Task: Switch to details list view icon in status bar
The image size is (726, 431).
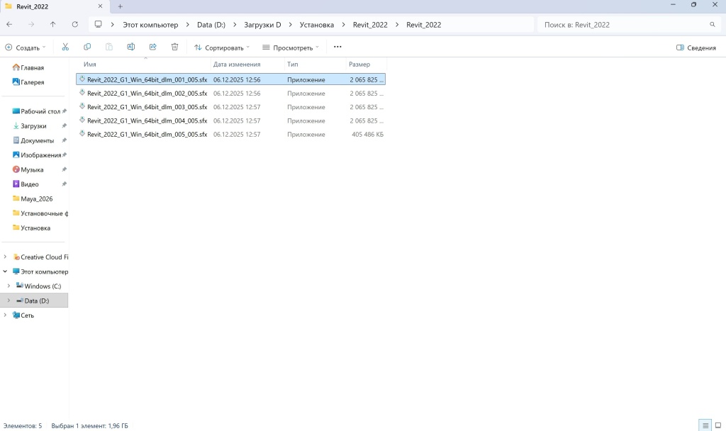Action: click(705, 425)
